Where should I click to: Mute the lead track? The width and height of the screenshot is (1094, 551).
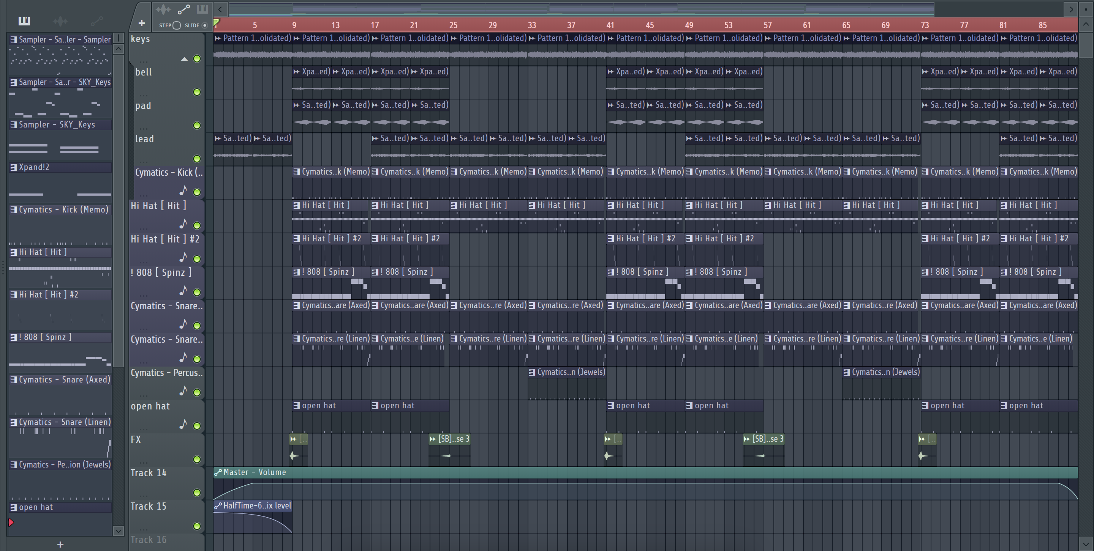coord(197,159)
